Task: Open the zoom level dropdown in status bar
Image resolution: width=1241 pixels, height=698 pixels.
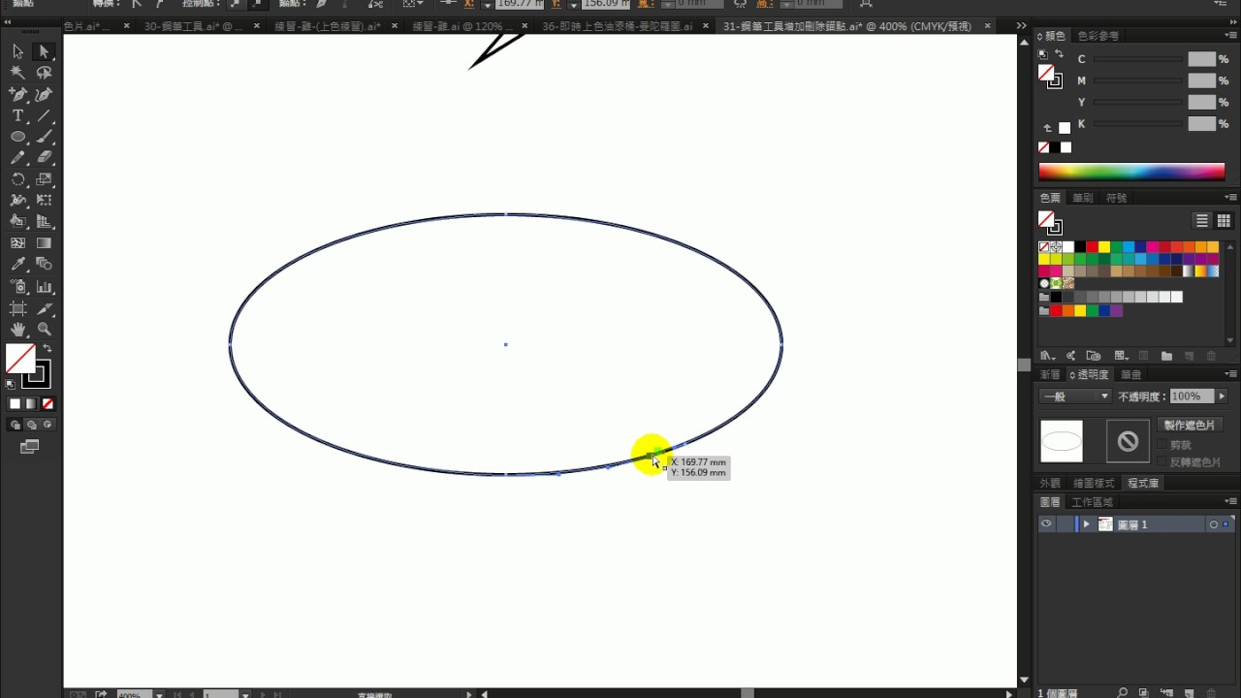Action: [160, 694]
